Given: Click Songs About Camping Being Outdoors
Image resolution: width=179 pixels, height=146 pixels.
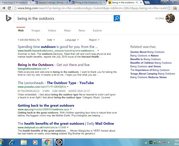Looking at the screenshot, I should pyautogui.click(x=153, y=74).
